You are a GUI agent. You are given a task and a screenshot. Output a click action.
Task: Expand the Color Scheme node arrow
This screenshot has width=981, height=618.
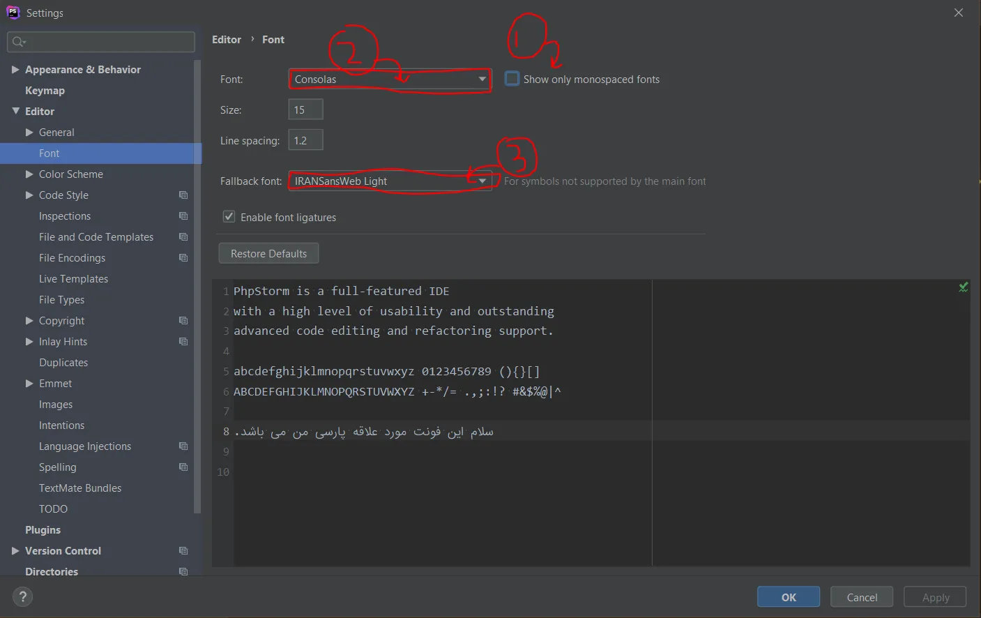[x=29, y=174]
